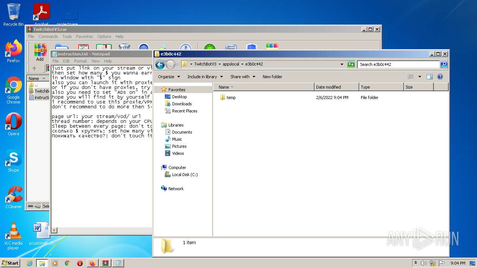Viewport: 477px width, 268px height.
Task: Click the Firefox desktop shortcut
Action: coord(13,51)
